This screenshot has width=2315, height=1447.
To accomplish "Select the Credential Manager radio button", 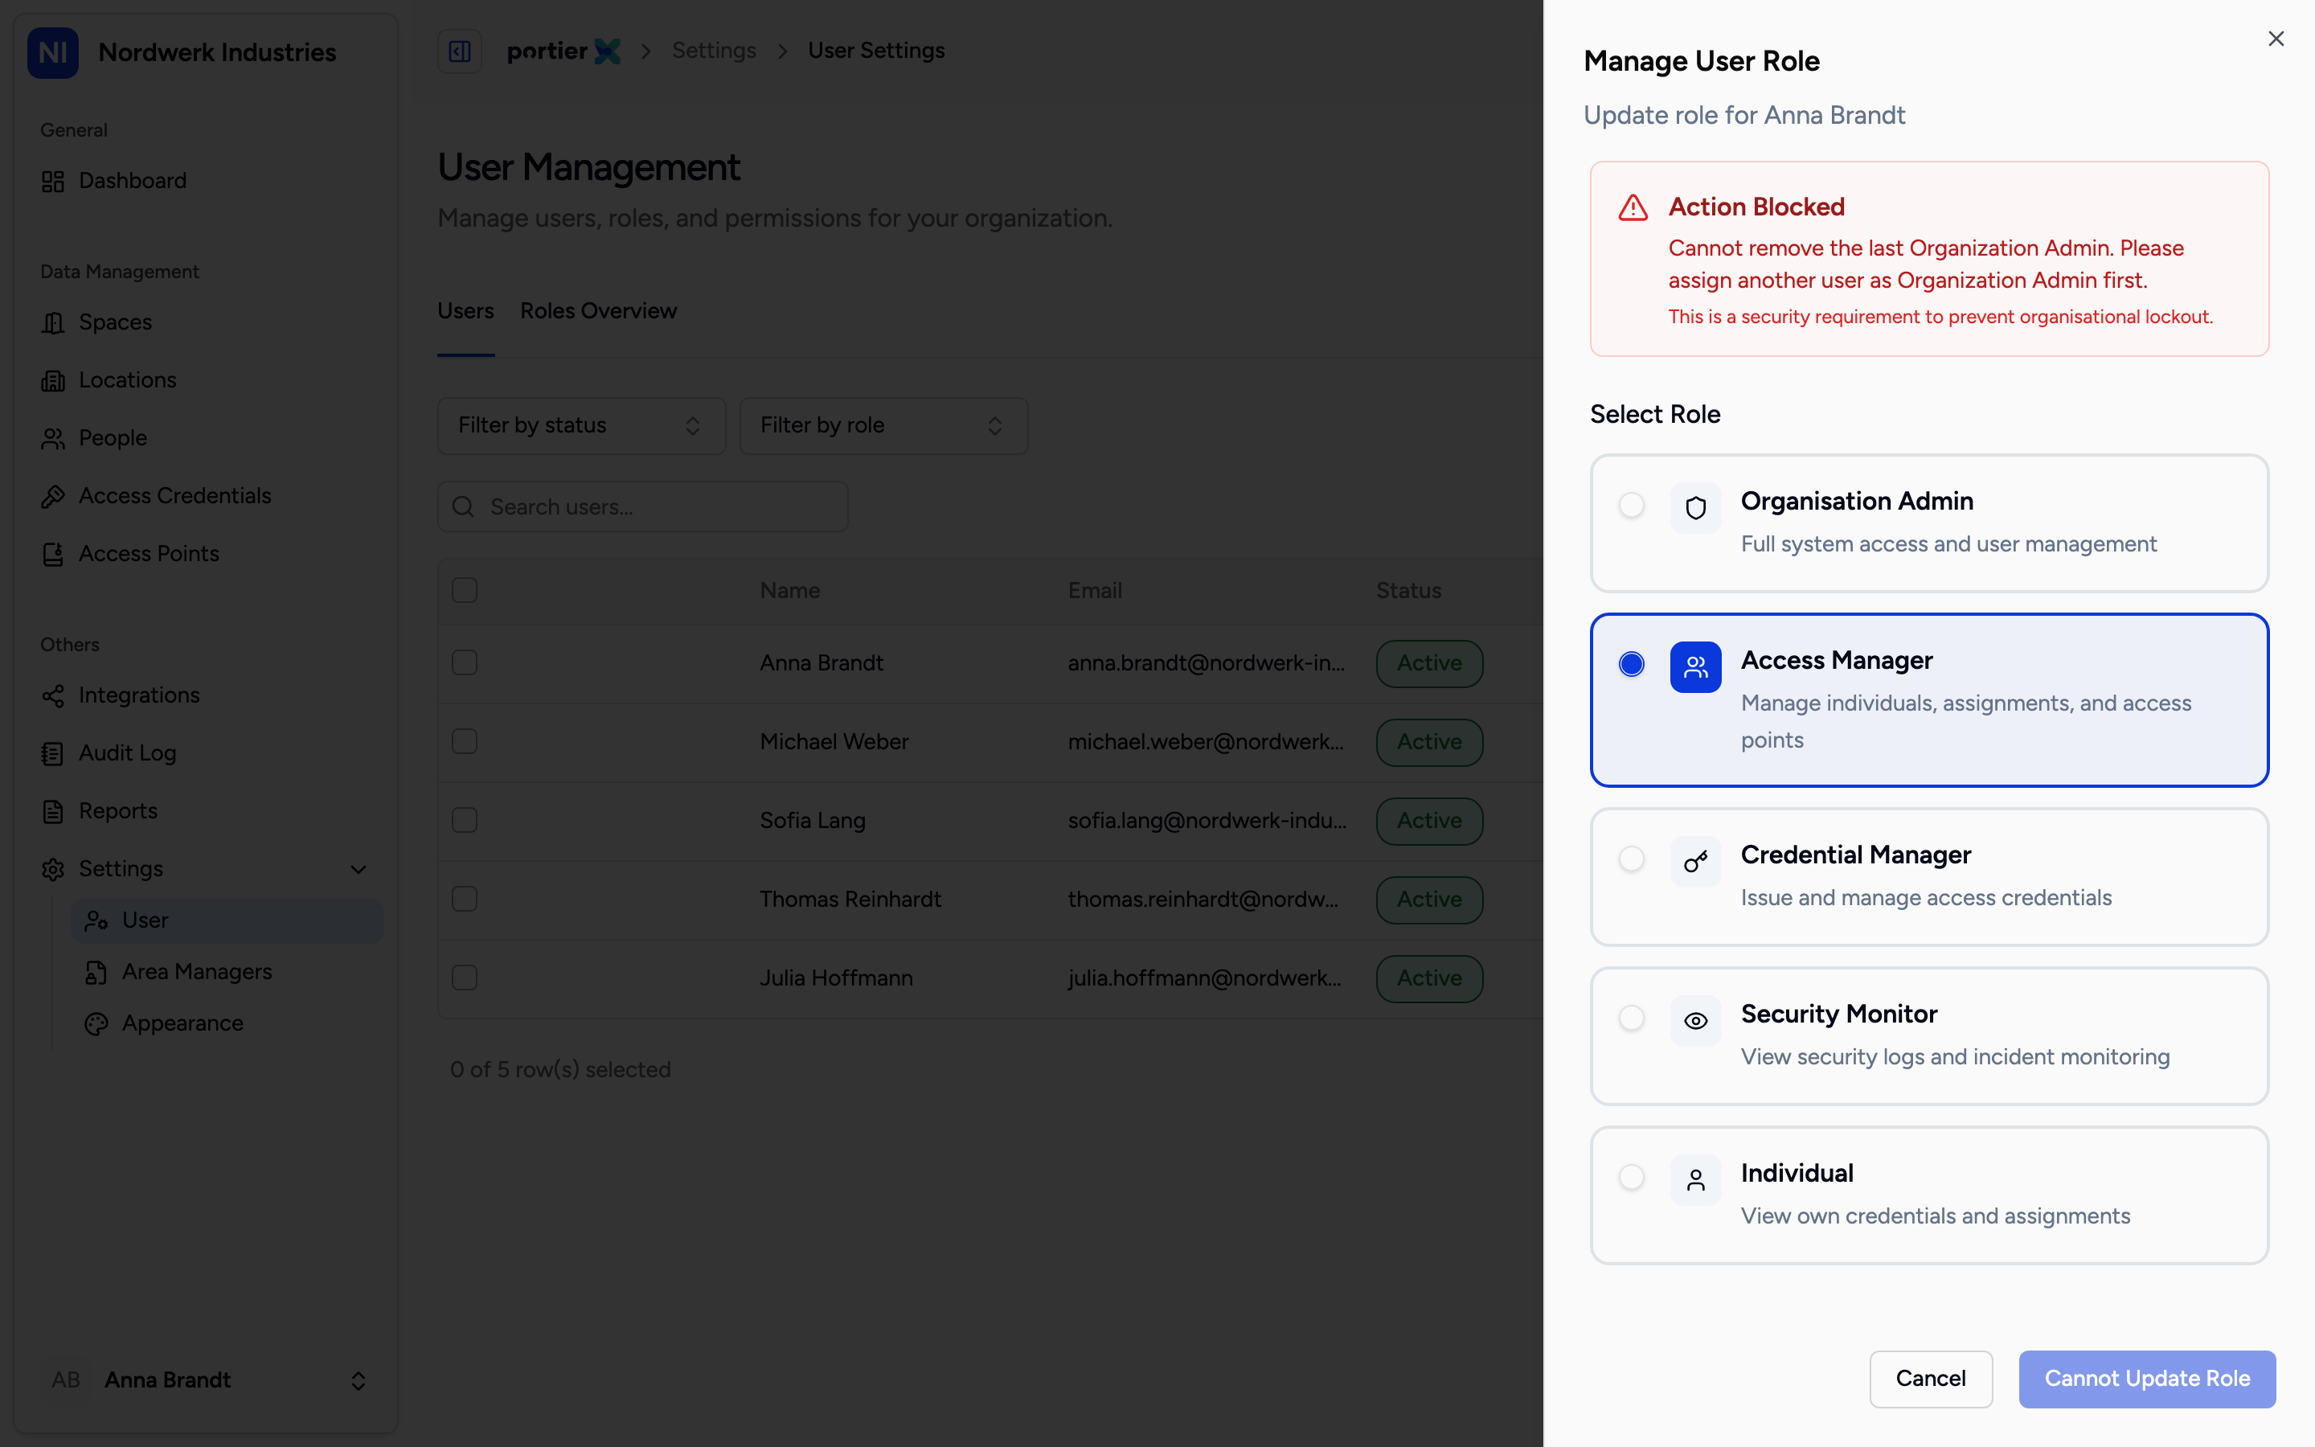I will pos(1631,859).
